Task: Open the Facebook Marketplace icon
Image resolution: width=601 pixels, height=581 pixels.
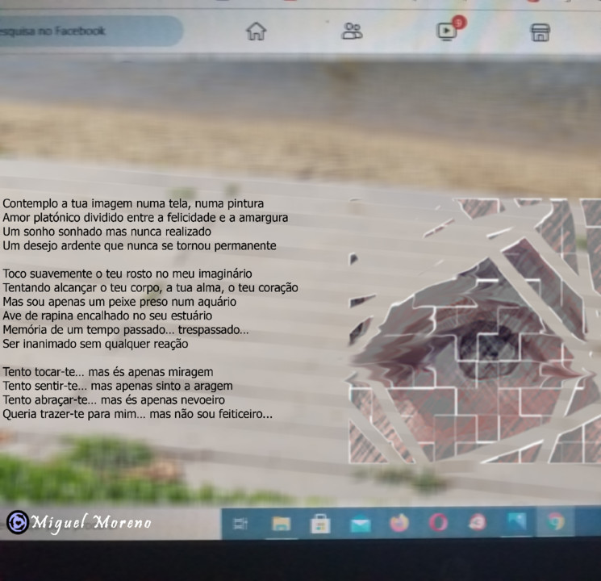Action: pyautogui.click(x=540, y=32)
